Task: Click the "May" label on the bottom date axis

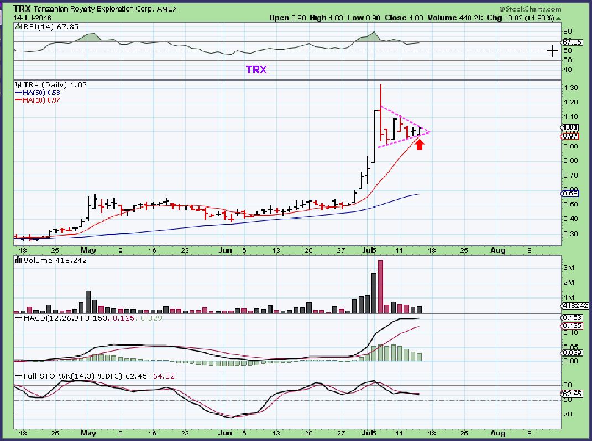Action: (88, 433)
